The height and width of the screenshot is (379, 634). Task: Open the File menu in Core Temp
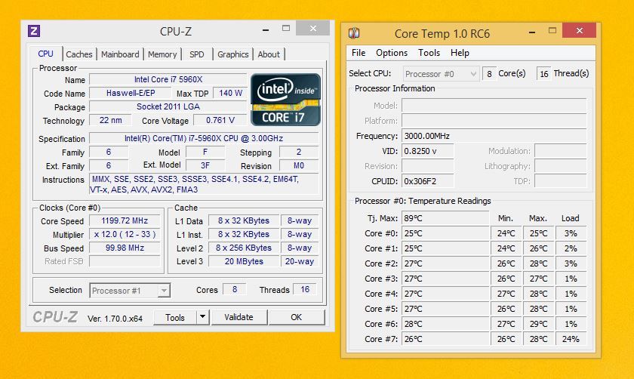359,53
